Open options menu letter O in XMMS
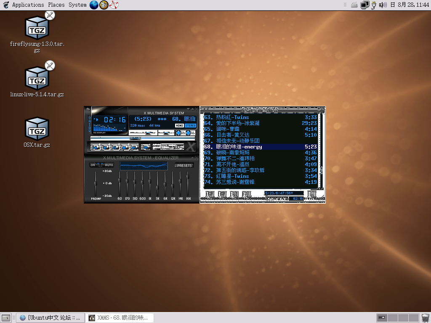 89,118
